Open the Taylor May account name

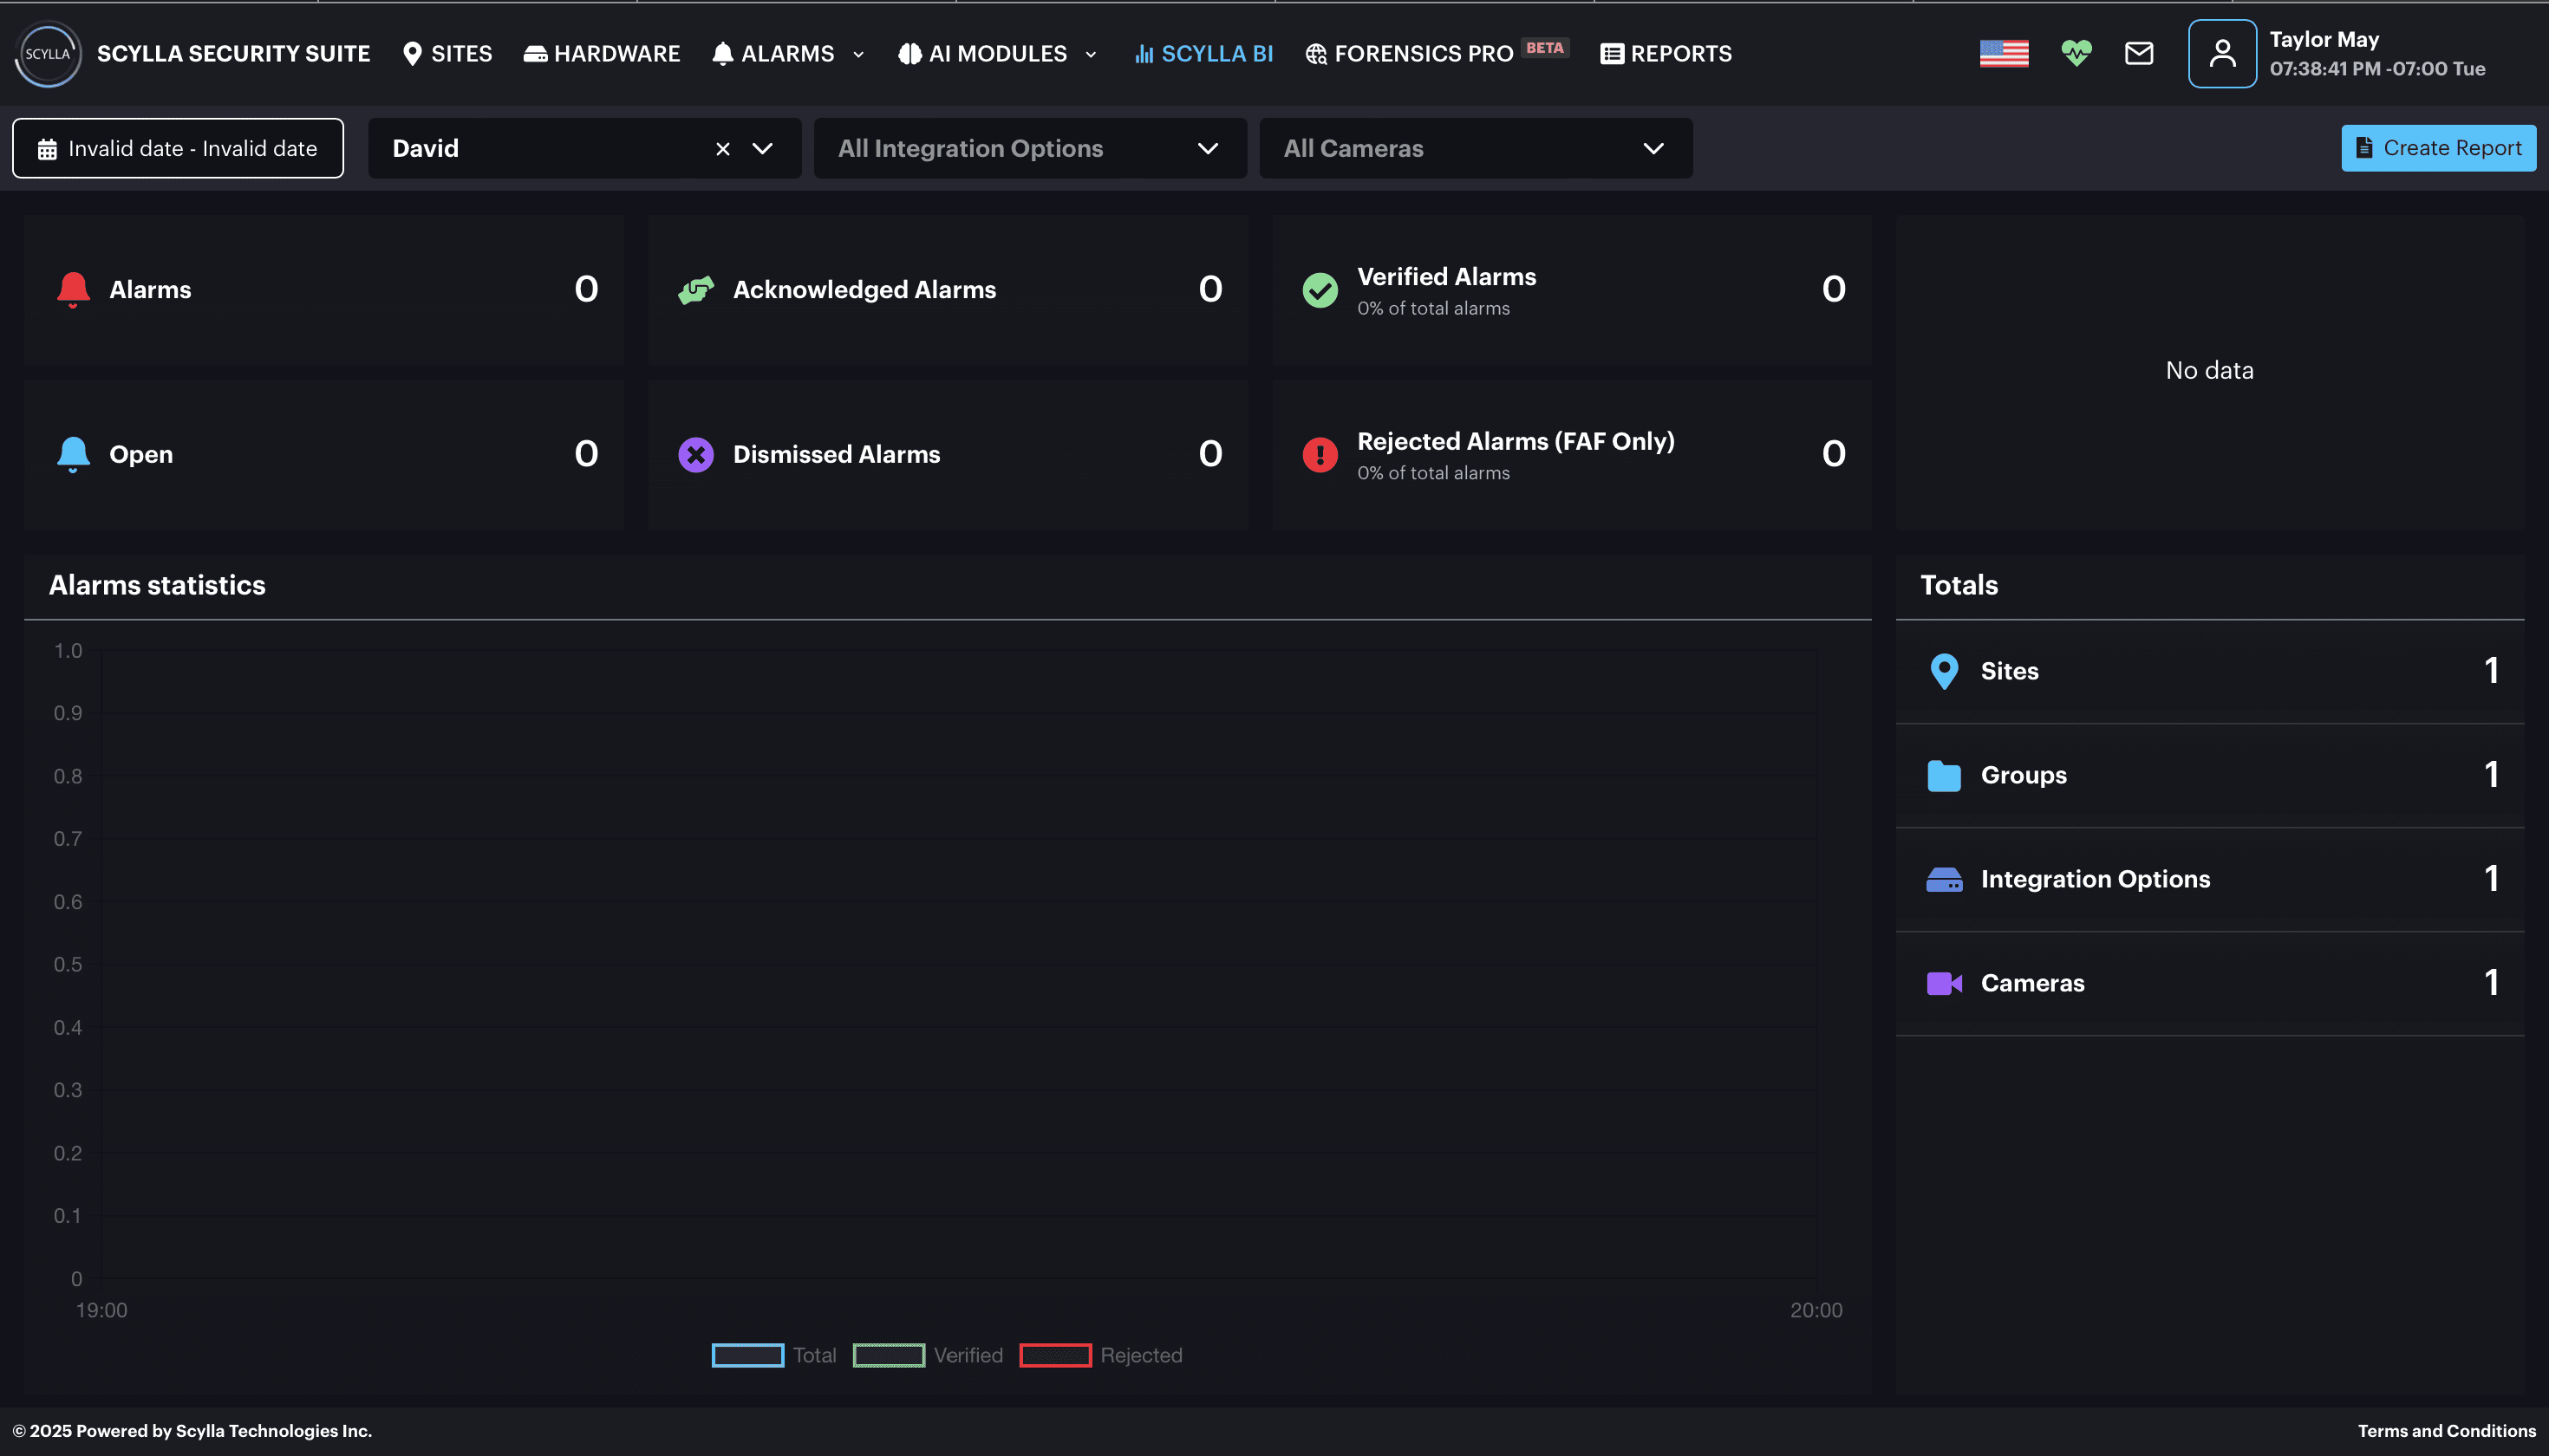[x=2324, y=40]
